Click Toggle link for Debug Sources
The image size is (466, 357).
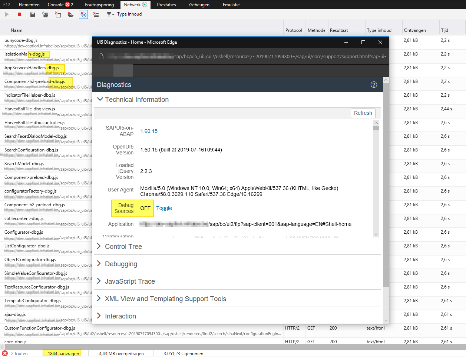(x=164, y=208)
